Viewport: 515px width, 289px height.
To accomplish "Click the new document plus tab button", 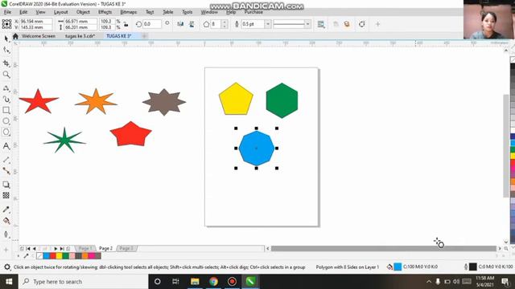I will click(145, 36).
